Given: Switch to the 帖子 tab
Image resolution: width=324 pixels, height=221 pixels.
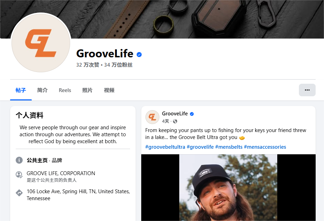Looking at the screenshot, I should click(21, 90).
